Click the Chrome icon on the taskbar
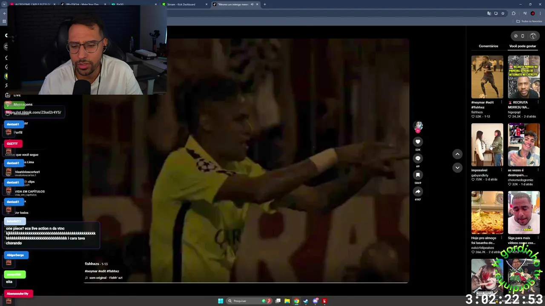This screenshot has width=545, height=306. (296, 301)
